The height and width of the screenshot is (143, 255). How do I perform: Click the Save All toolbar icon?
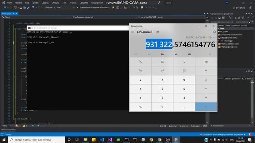[x=28, y=8]
